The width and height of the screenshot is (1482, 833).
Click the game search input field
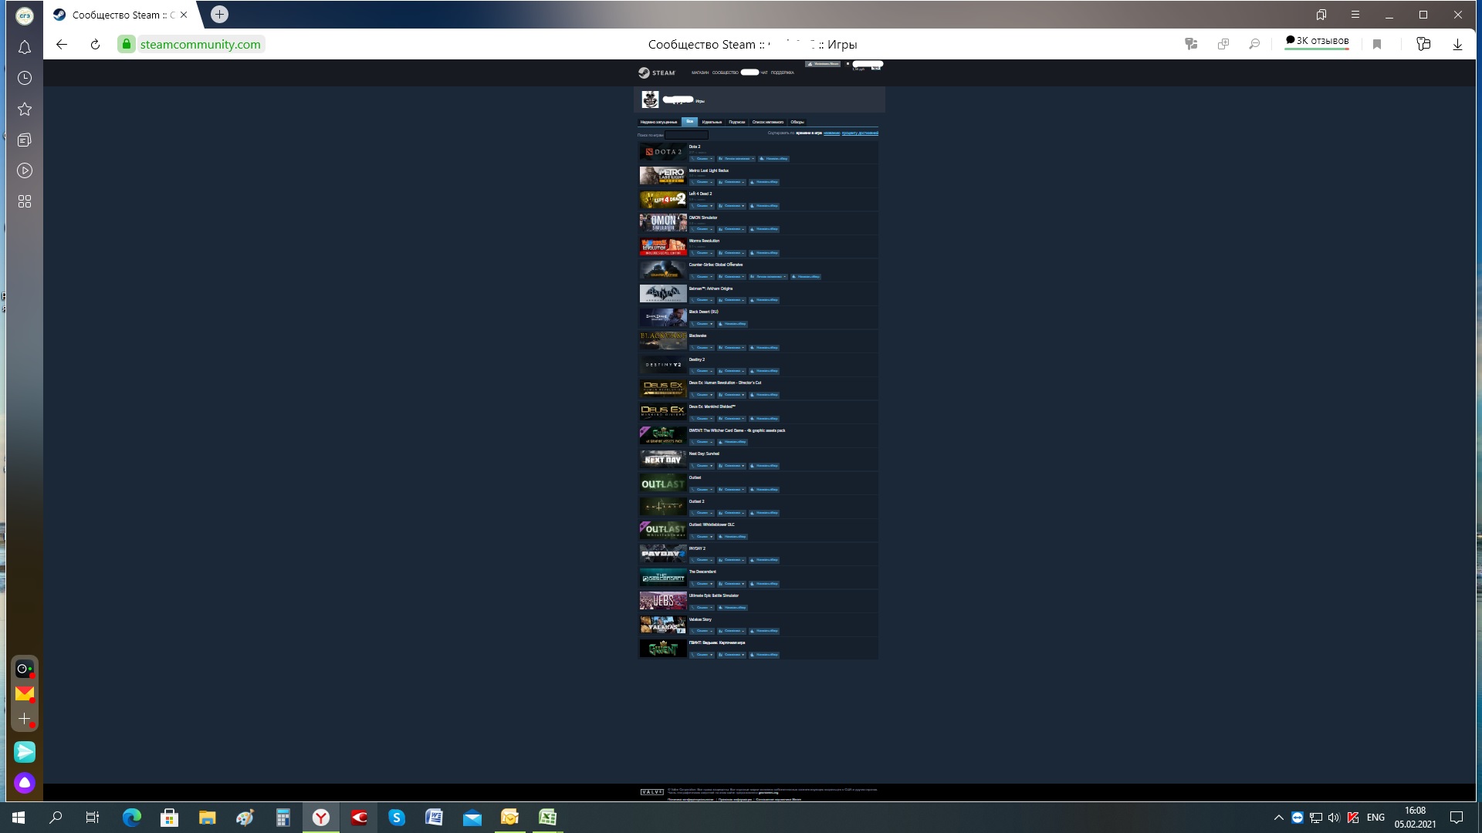[x=686, y=135]
